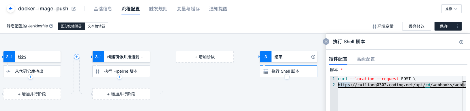The image size is (470, 111).
Task: Close the 执行 Shell 脚本 panel
Action: click(x=326, y=42)
